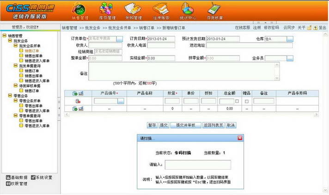329x195 pixels.
Task: Open 基础数据 at the sidebar bottom
Action: [17, 177]
